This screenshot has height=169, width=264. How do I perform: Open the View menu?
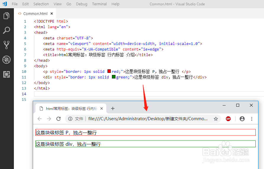coord(58,4)
